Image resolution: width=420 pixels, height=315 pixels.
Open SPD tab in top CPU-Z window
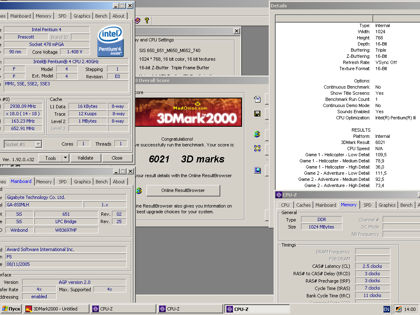(x=62, y=16)
